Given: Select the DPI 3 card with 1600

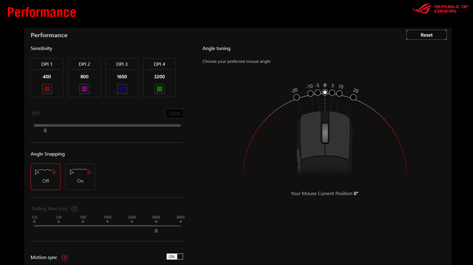Looking at the screenshot, I should pos(122,77).
